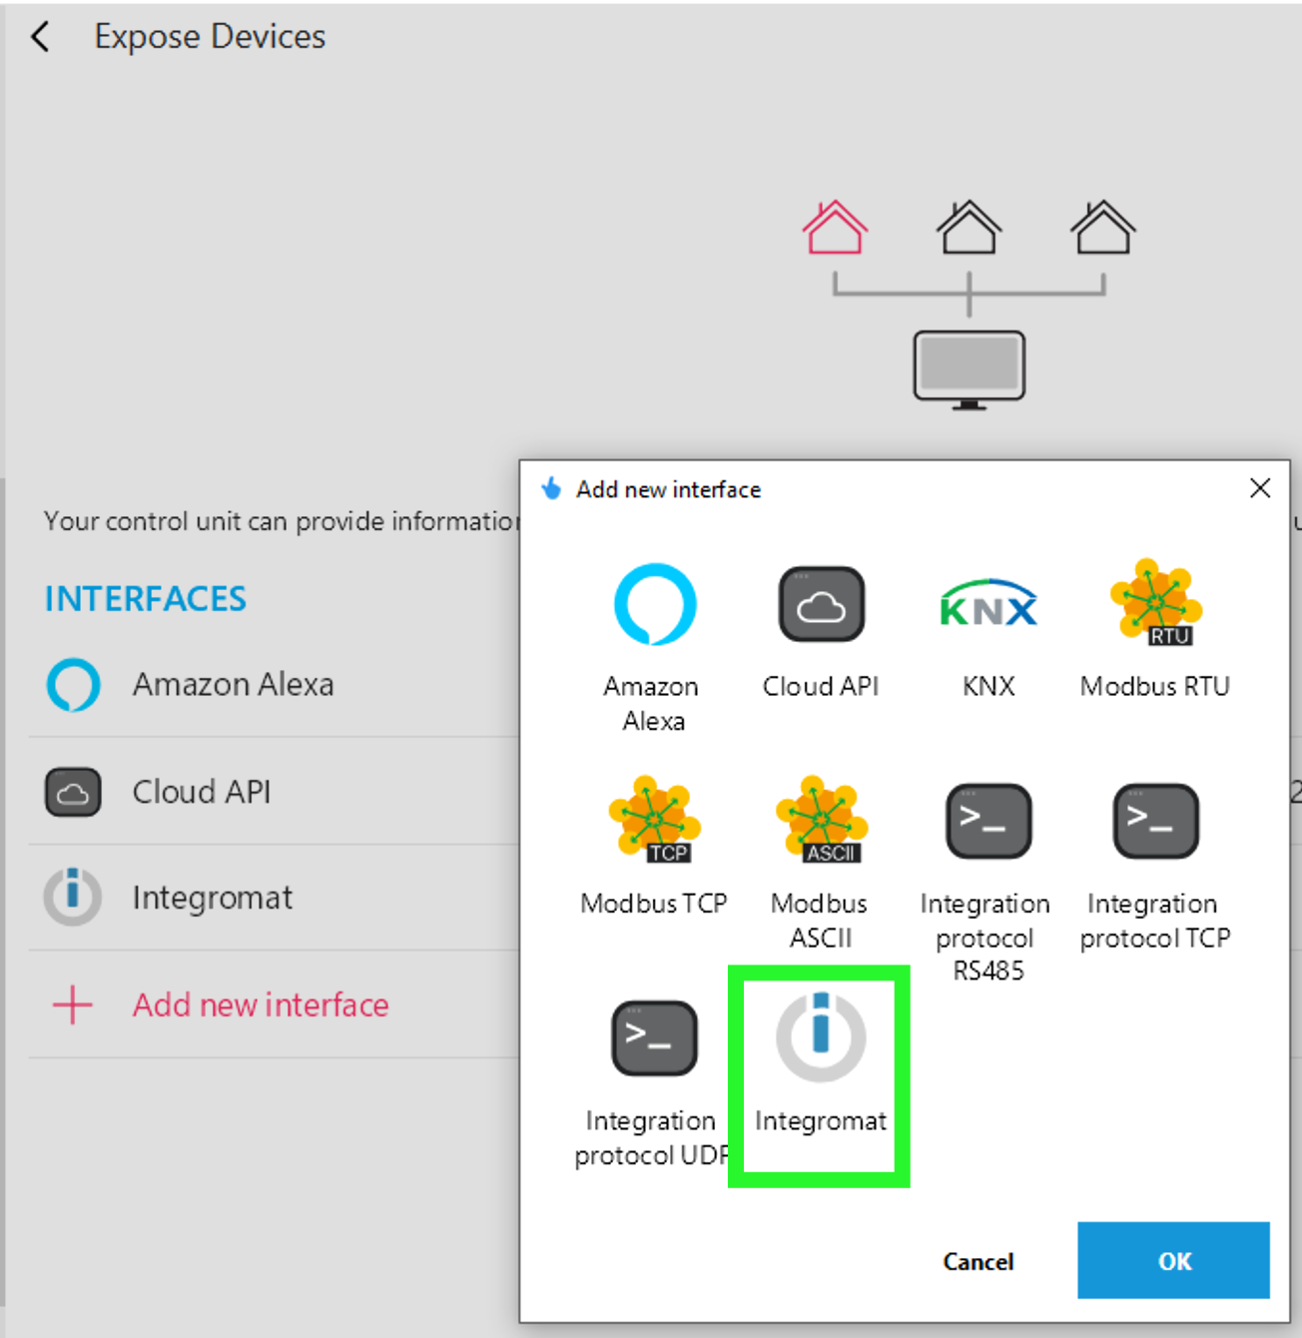The width and height of the screenshot is (1302, 1338).
Task: Select the Integration protocol UDP icon
Action: click(x=653, y=1036)
